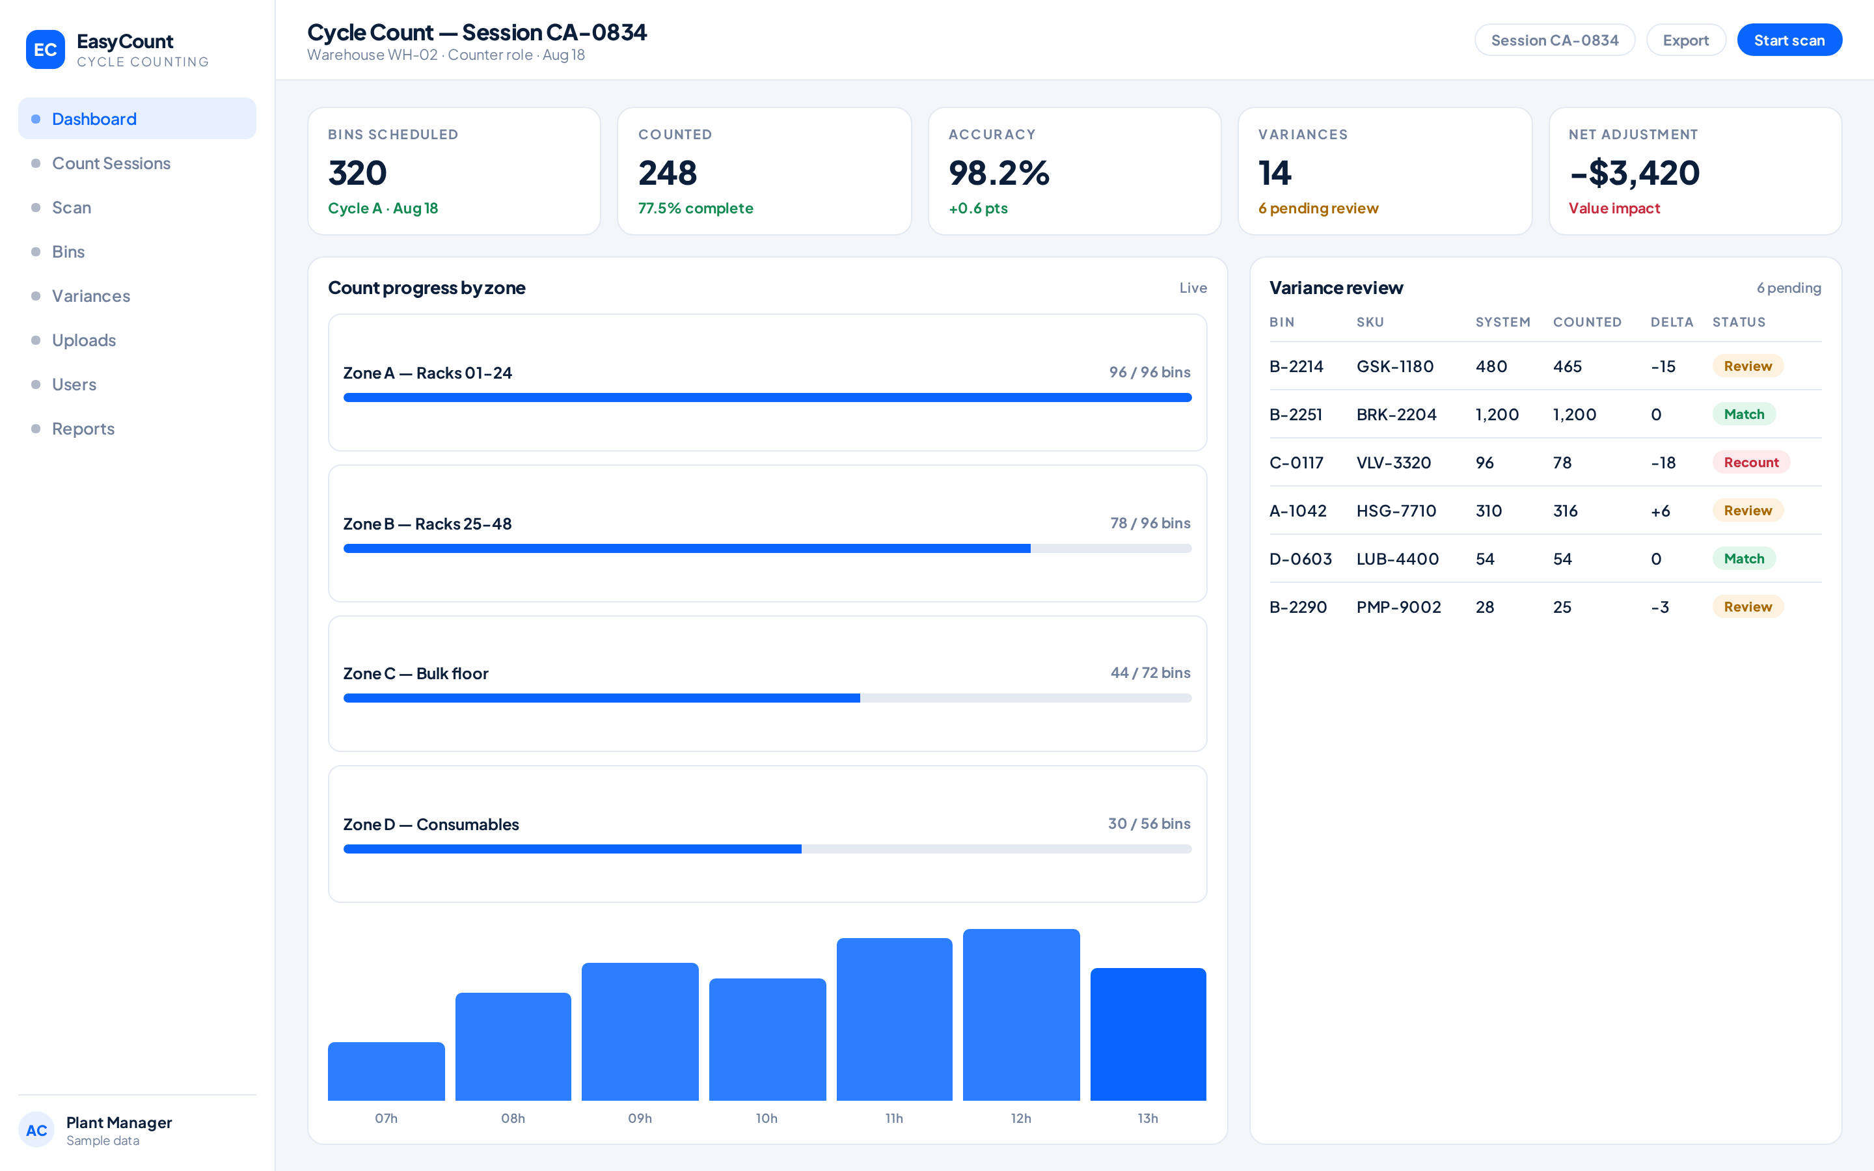Start a new scan
This screenshot has width=1874, height=1171.
[x=1789, y=40]
